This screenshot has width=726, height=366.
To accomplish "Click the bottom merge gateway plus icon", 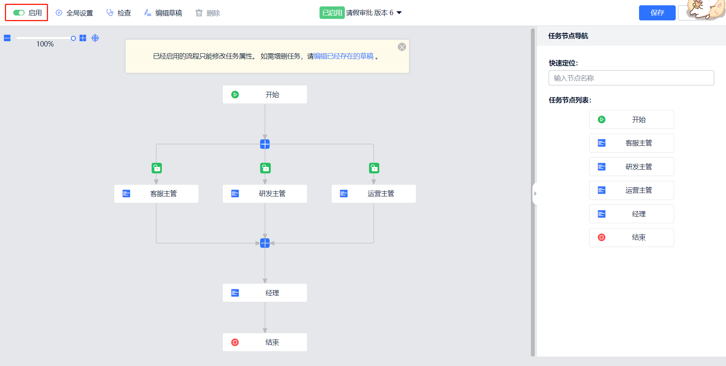I will click(x=265, y=243).
